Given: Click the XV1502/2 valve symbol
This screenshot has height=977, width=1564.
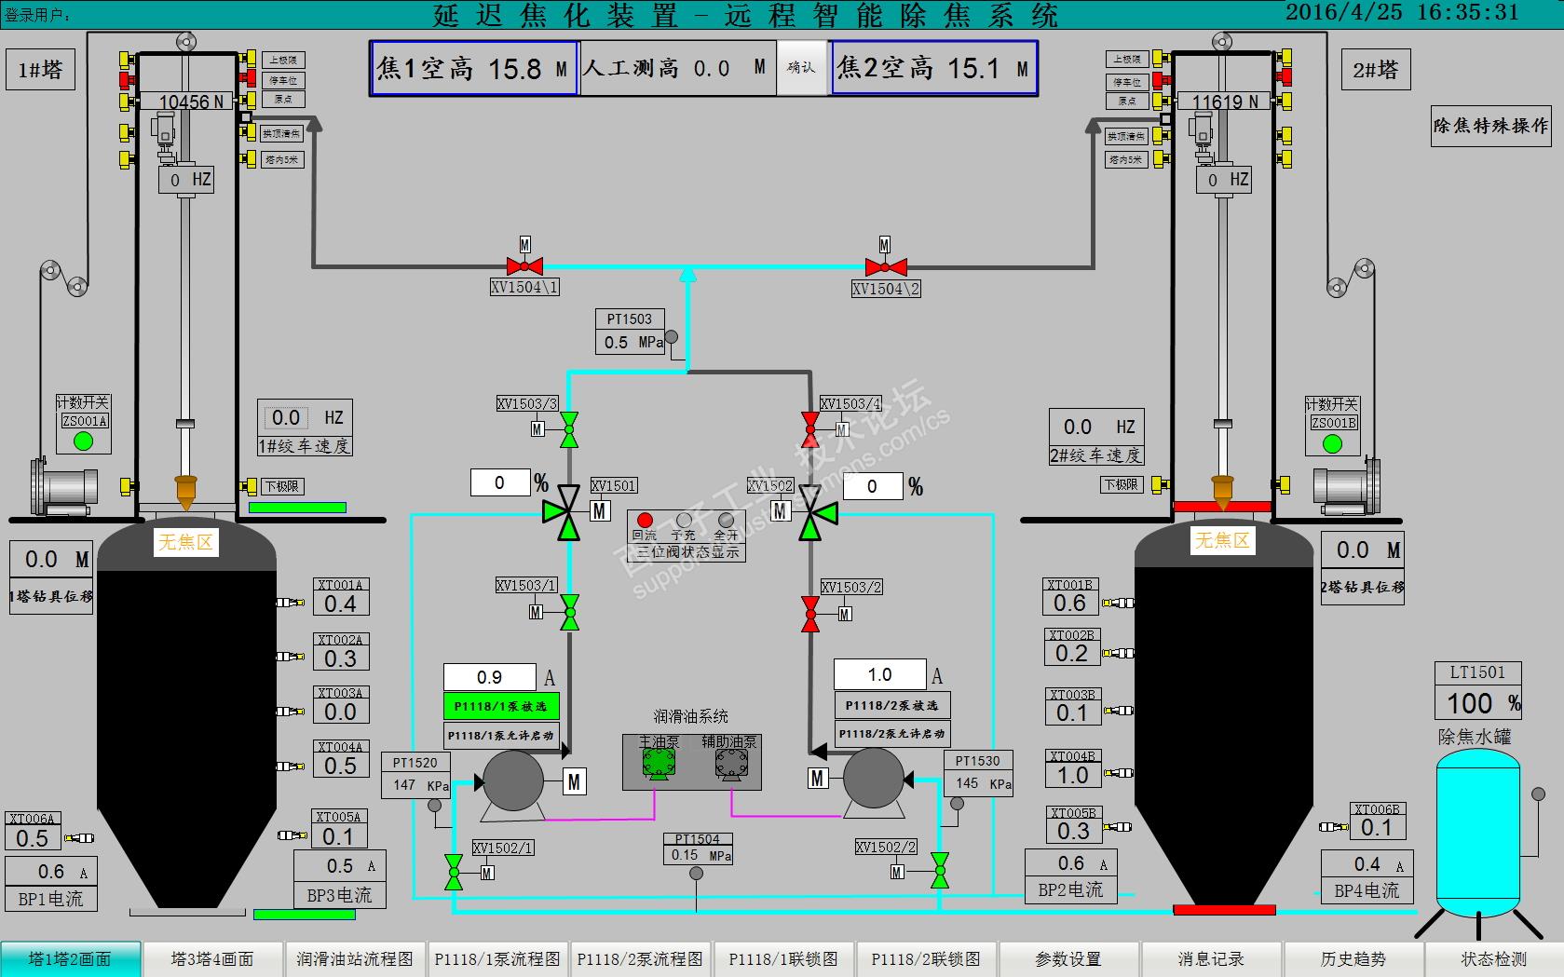Looking at the screenshot, I should 940,871.
